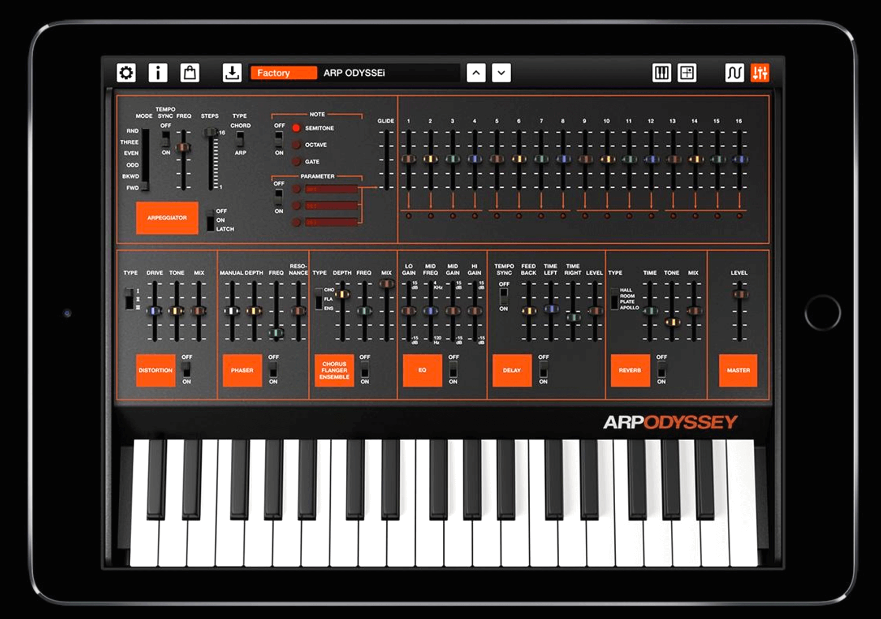The image size is (881, 619).
Task: Click the Reverb TONE slider knob
Action: click(x=672, y=322)
